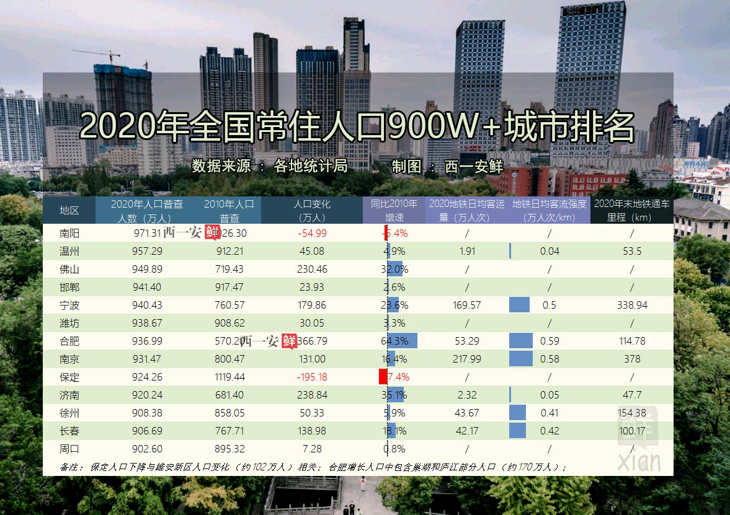The width and height of the screenshot is (730, 515).
Task: Click the 0.59 intensity value
Action: (550, 341)
